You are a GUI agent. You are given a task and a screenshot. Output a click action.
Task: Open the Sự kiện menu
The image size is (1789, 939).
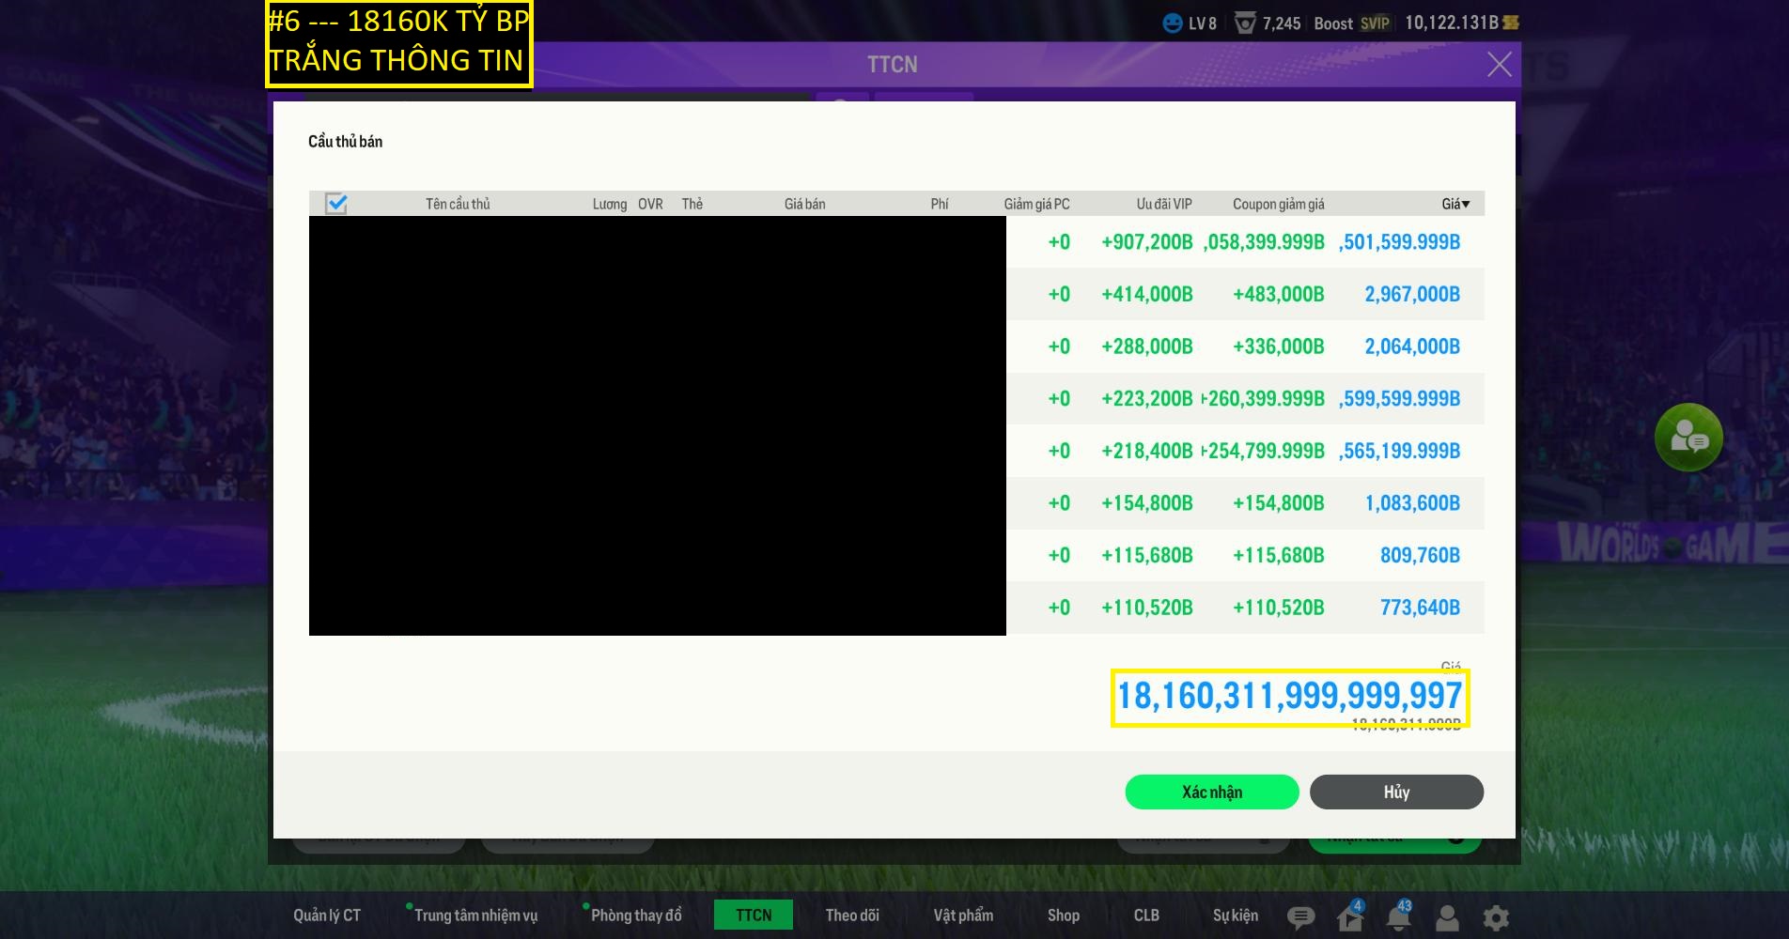point(1236,915)
